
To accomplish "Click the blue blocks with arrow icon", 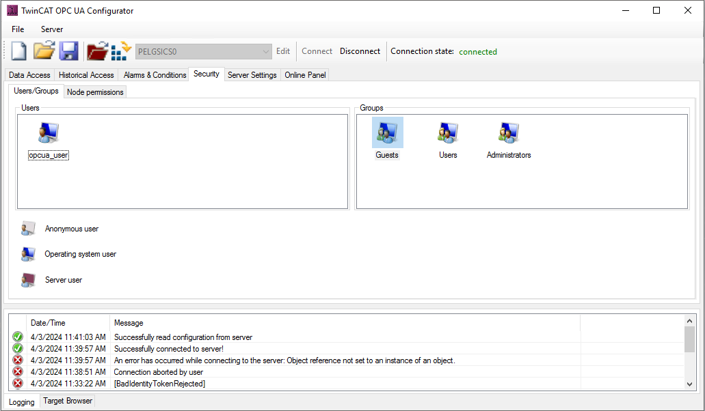I will (x=121, y=51).
